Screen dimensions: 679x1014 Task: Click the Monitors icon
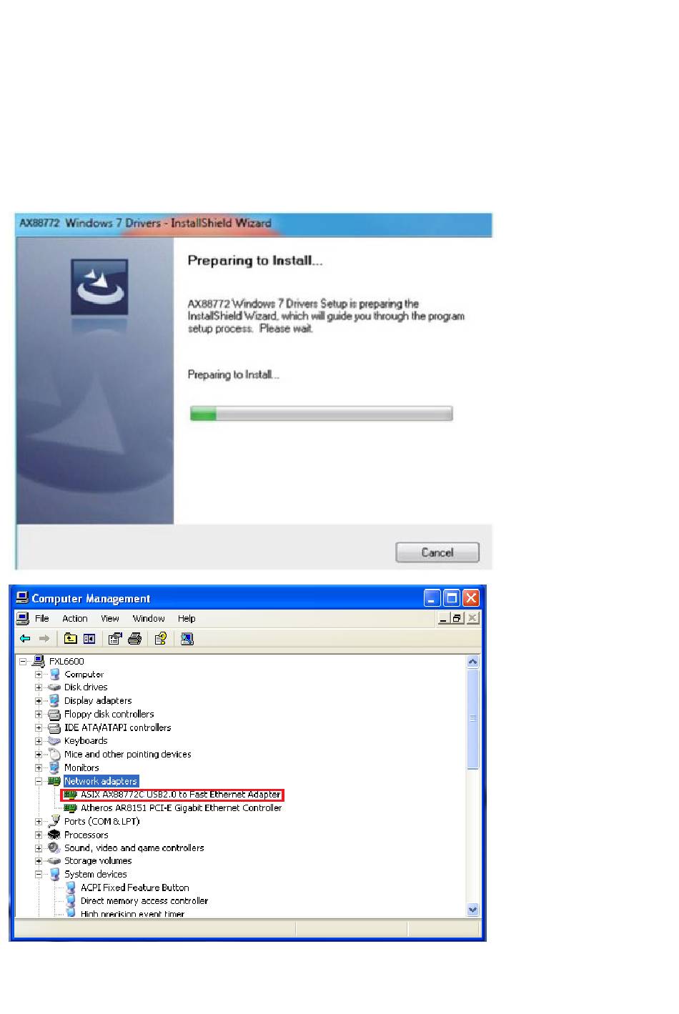[54, 768]
